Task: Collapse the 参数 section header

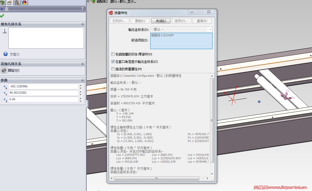Action: tap(82, 80)
